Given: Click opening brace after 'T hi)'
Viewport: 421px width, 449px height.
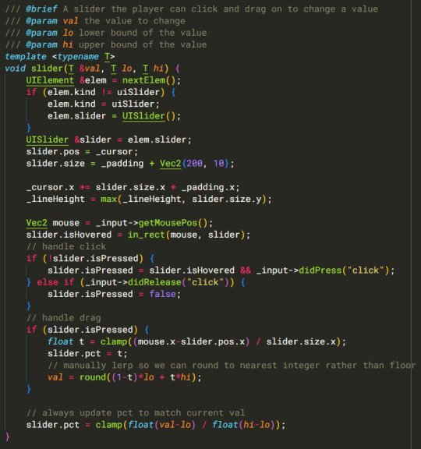Looking at the screenshot, I should pos(177,69).
